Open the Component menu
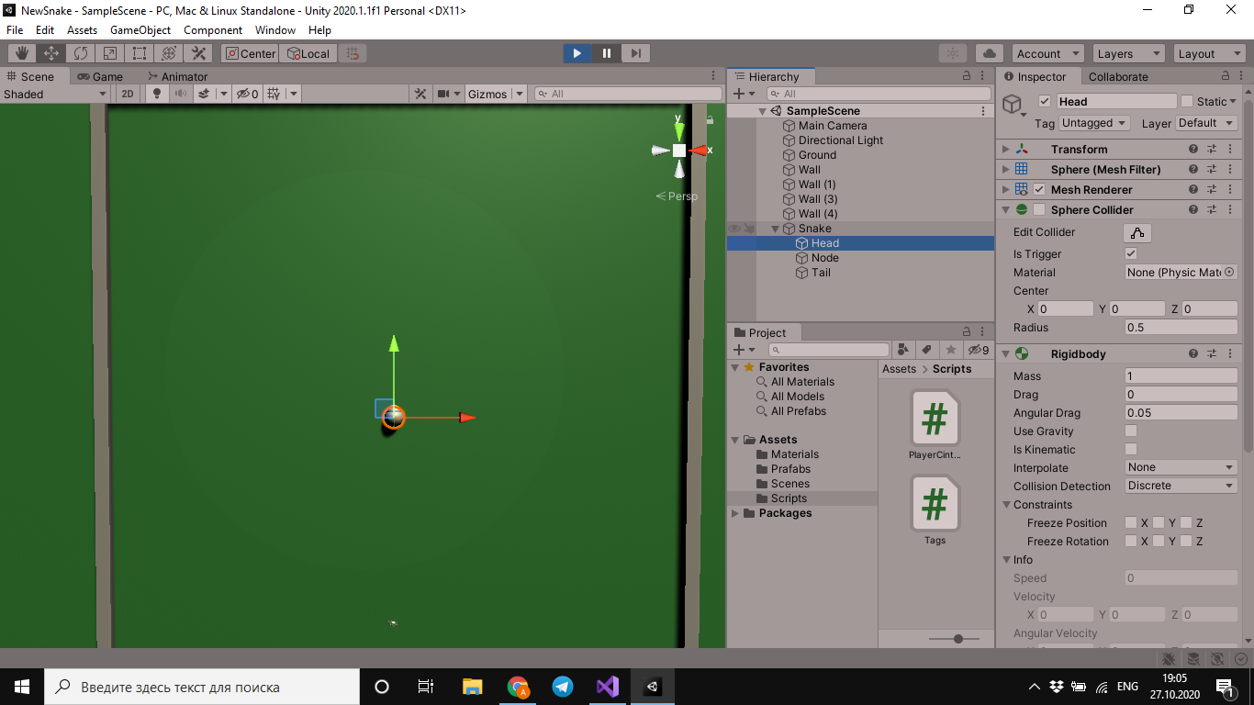Viewport: 1254px width, 705px height. (x=213, y=29)
